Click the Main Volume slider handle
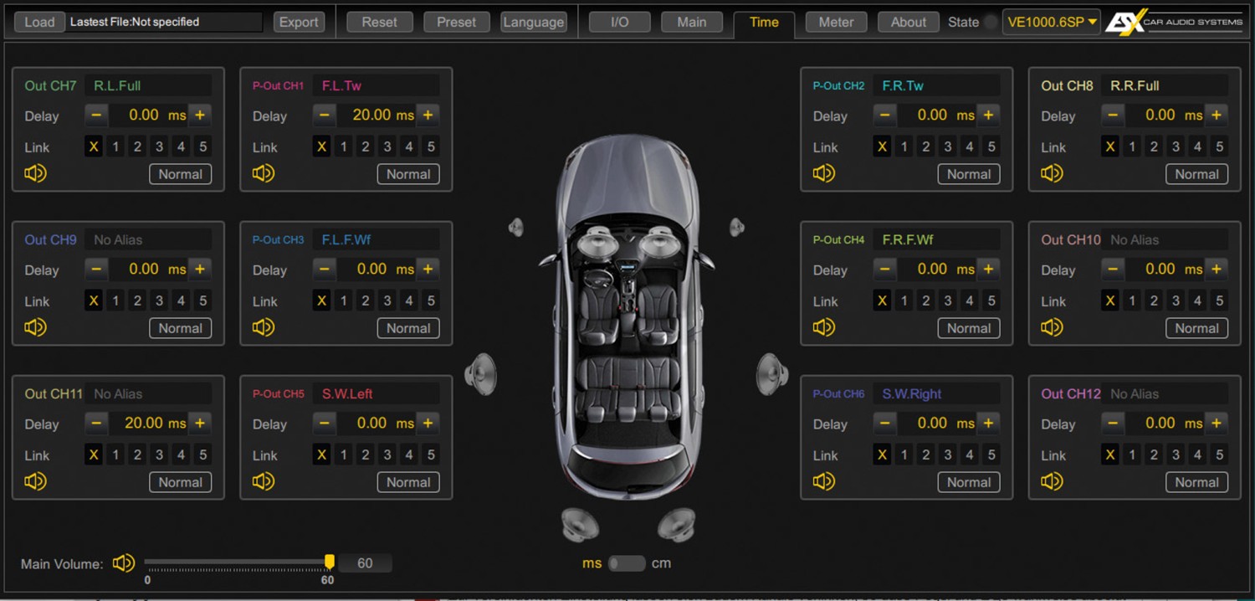 330,562
